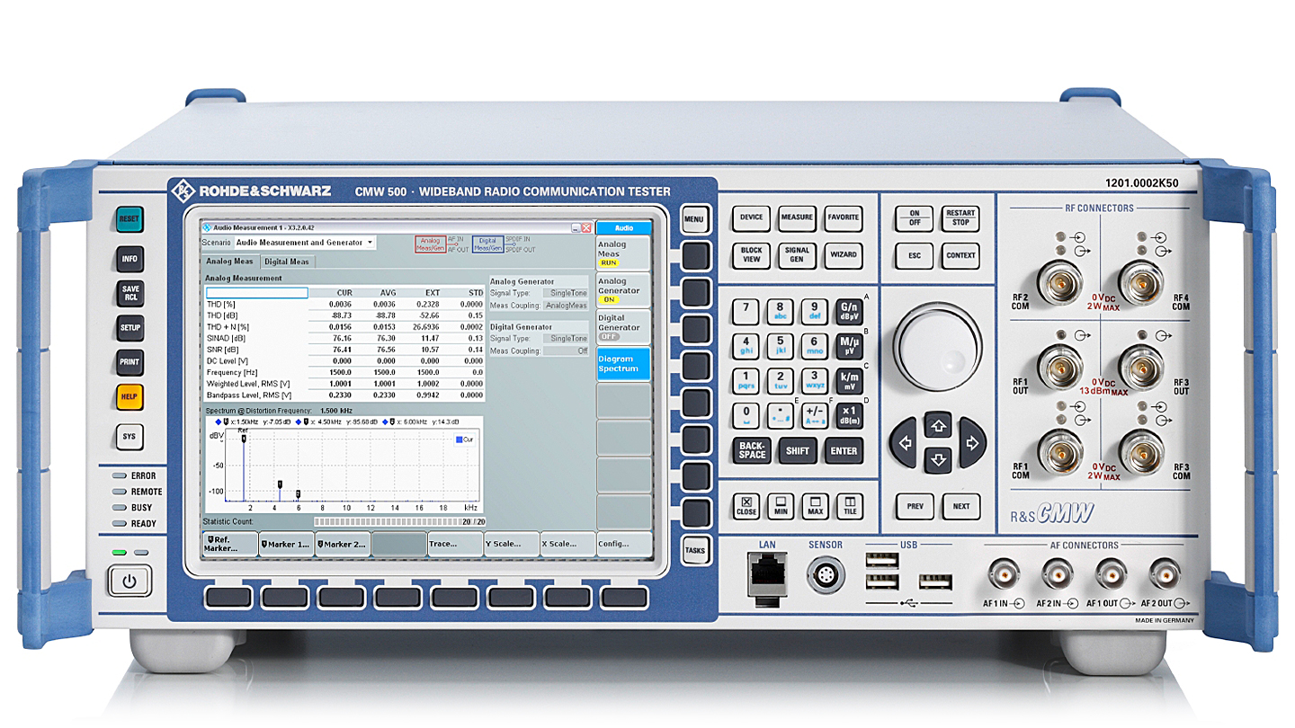Open the Scenario dropdown
Screen dimensions: 1295x728
[x=305, y=243]
